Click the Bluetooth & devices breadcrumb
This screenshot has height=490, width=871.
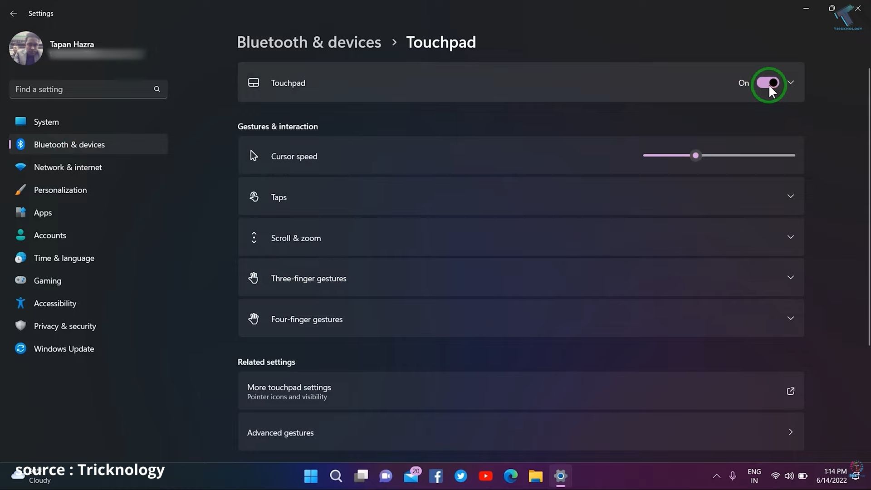click(309, 42)
